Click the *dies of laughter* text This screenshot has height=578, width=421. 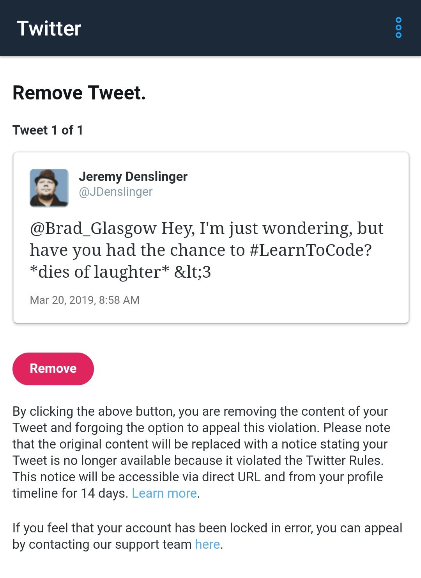pos(100,272)
